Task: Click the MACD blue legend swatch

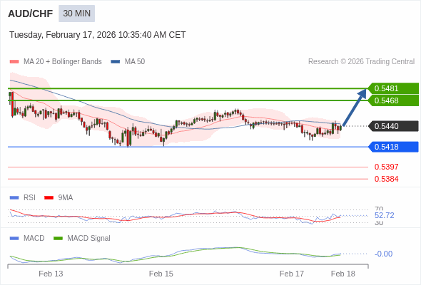Action: pos(14,239)
